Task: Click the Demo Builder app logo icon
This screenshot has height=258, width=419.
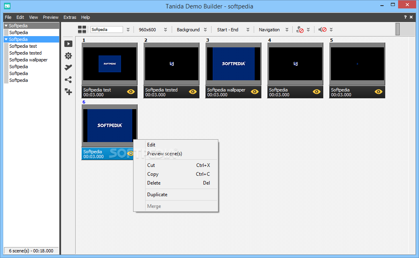Action: [x=7, y=6]
